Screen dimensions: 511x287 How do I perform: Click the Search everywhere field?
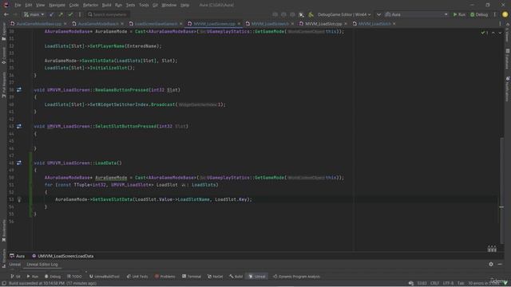point(108,14)
